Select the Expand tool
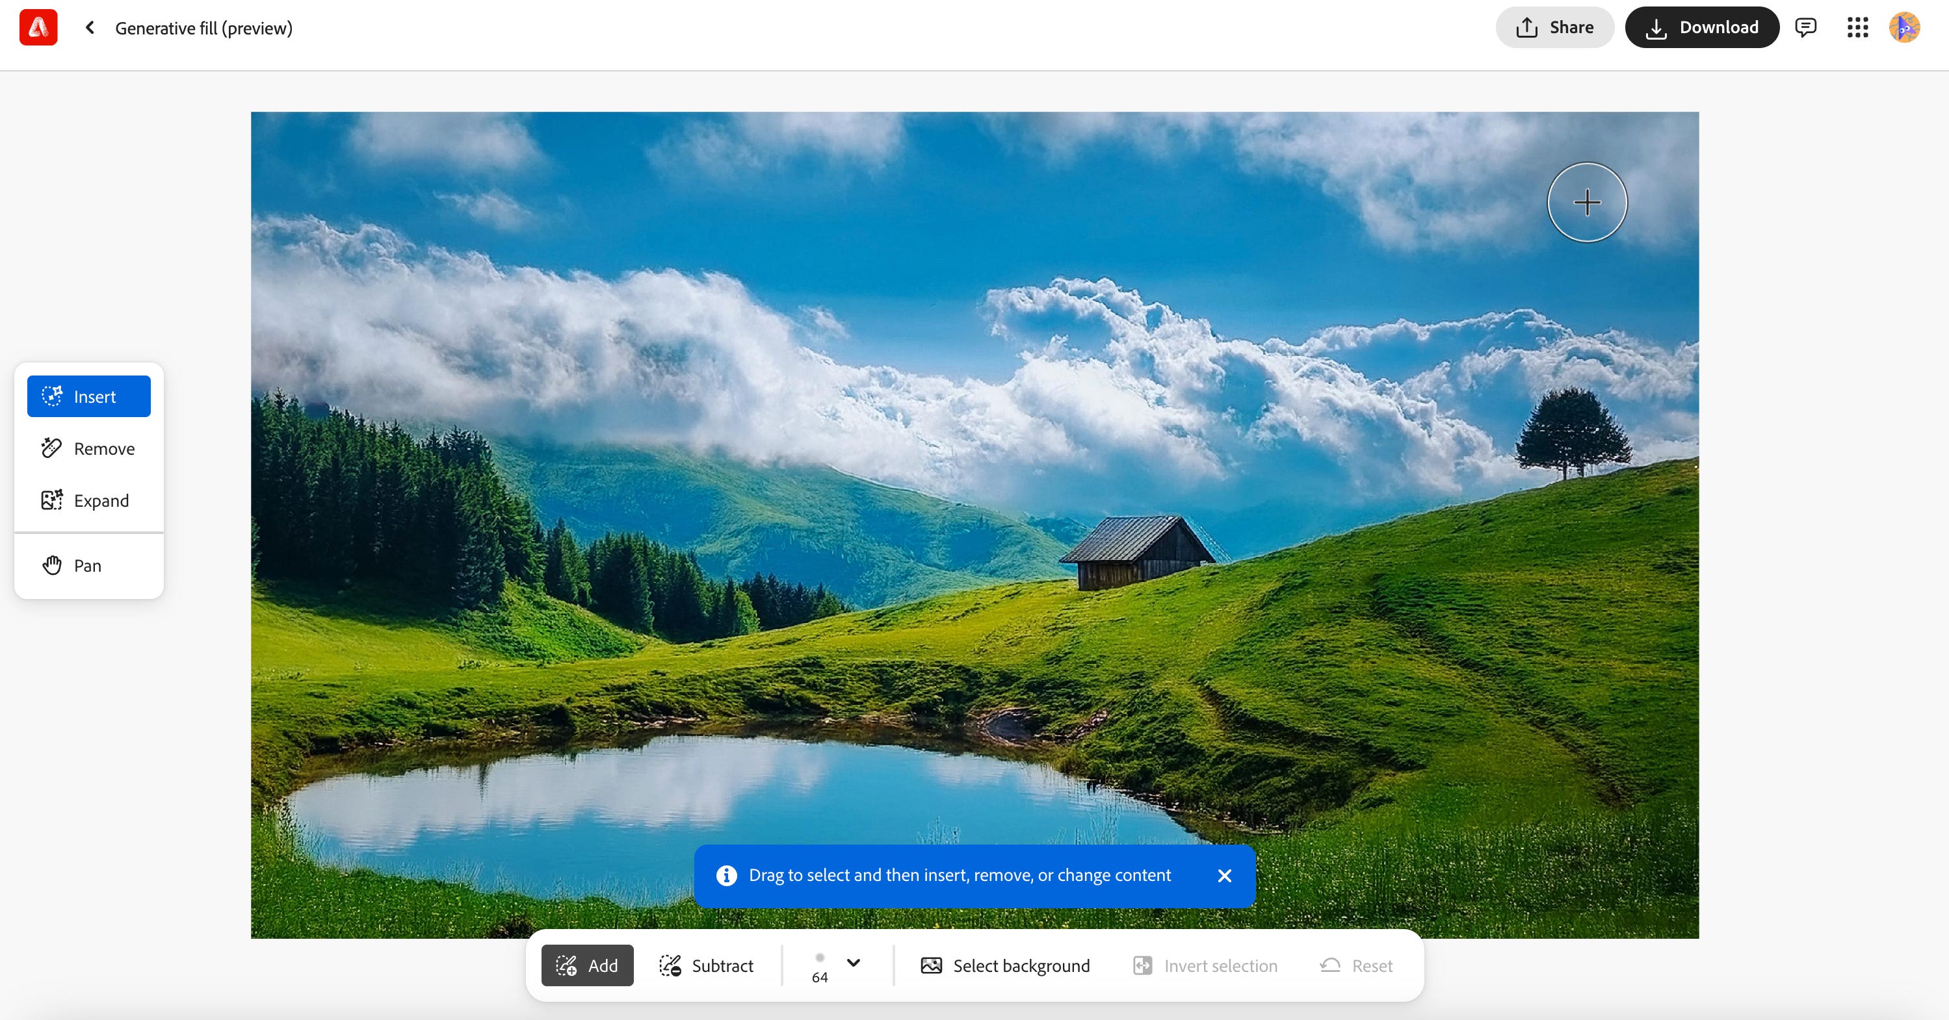The image size is (1949, 1020). pyautogui.click(x=88, y=500)
